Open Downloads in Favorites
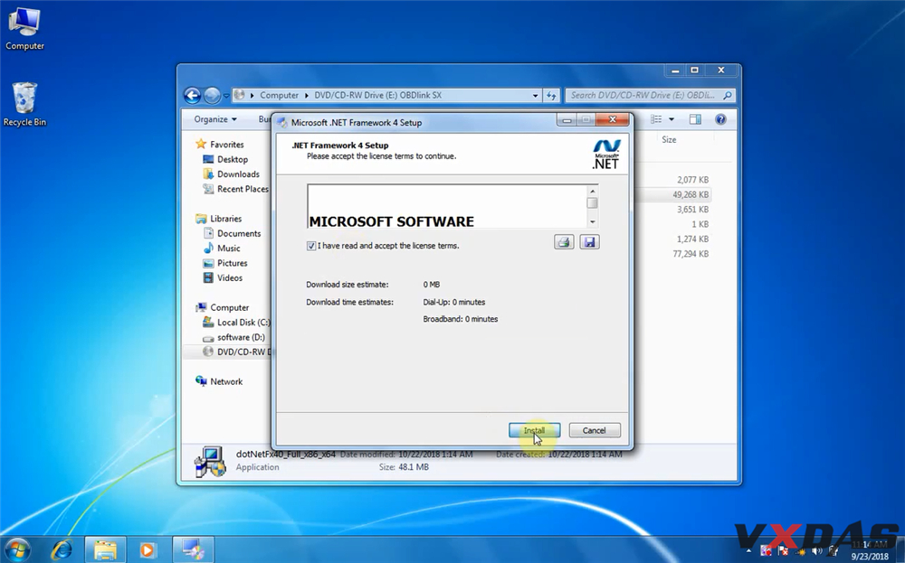This screenshot has height=563, width=905. [x=238, y=174]
